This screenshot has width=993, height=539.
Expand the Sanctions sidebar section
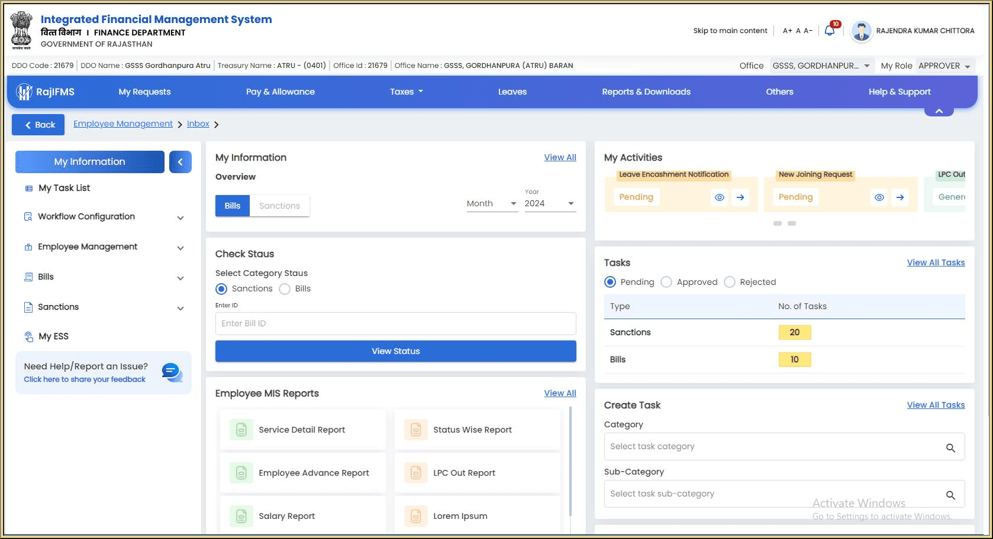coord(180,309)
